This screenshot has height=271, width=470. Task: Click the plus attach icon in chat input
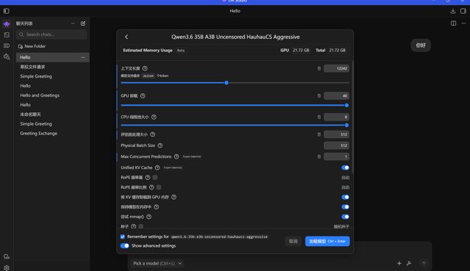pyautogui.click(x=399, y=263)
